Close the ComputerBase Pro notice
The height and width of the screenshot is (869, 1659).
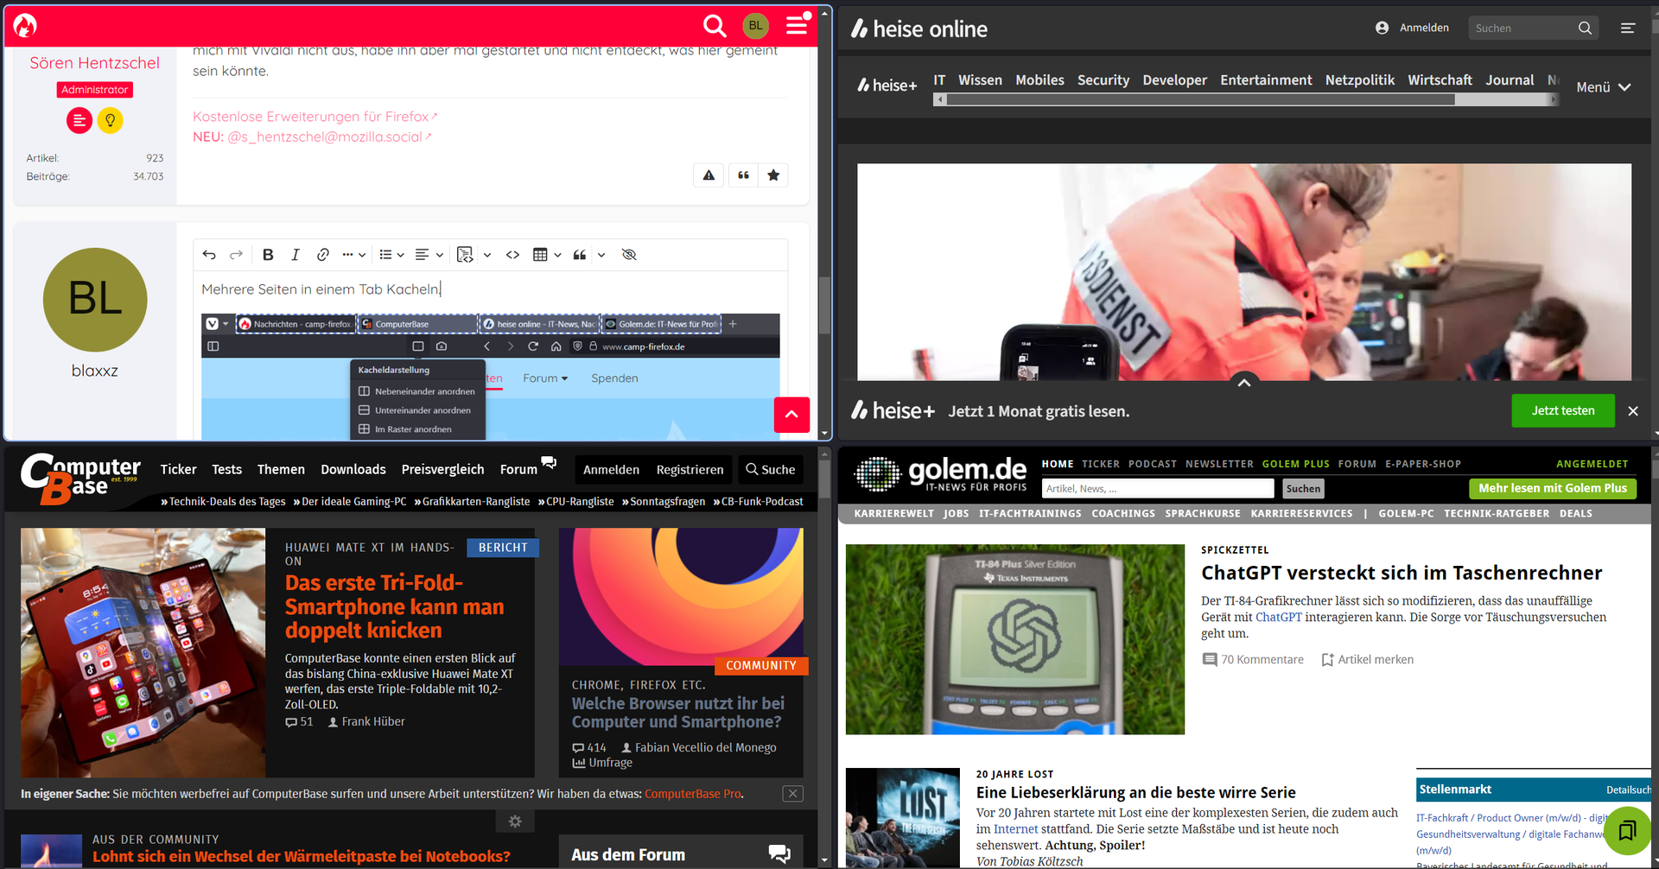click(x=793, y=794)
